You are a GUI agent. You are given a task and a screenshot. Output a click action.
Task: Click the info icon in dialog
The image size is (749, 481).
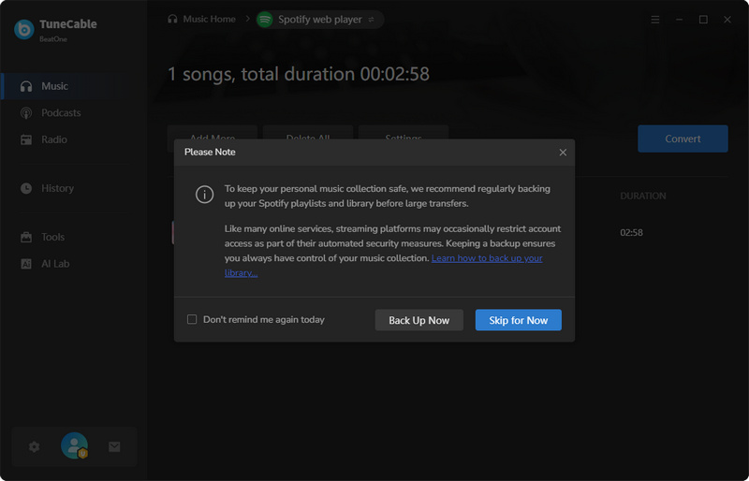(204, 194)
